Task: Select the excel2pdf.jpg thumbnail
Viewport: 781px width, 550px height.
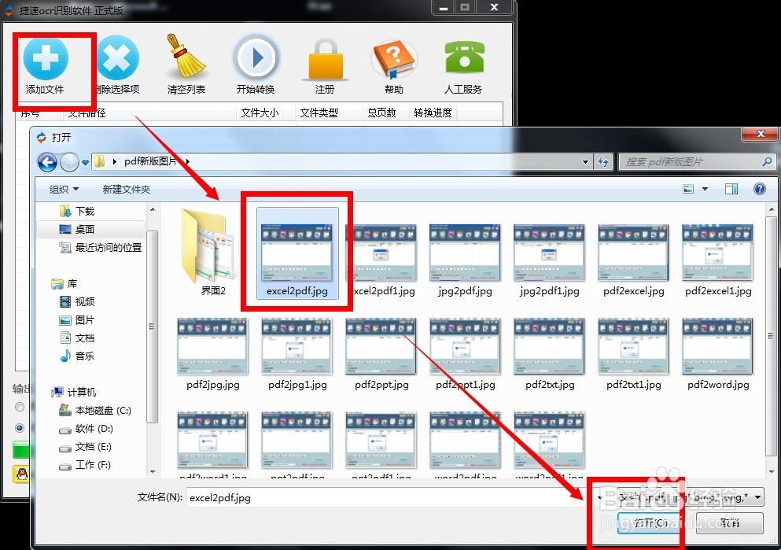Action: click(x=296, y=252)
